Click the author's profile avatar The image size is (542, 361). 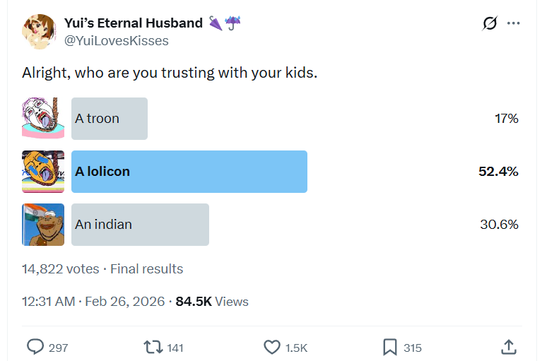pos(39,32)
